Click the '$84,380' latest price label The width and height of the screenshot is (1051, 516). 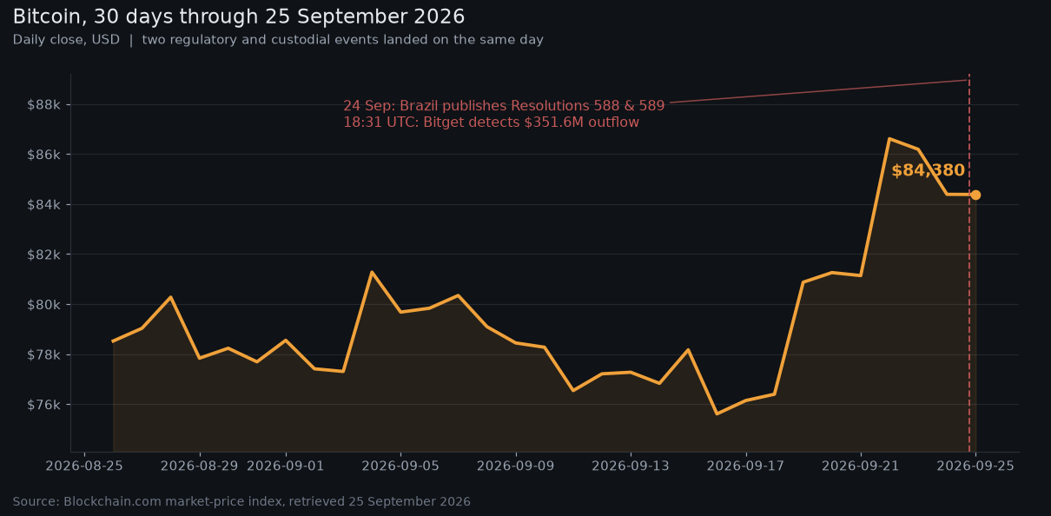coord(928,171)
